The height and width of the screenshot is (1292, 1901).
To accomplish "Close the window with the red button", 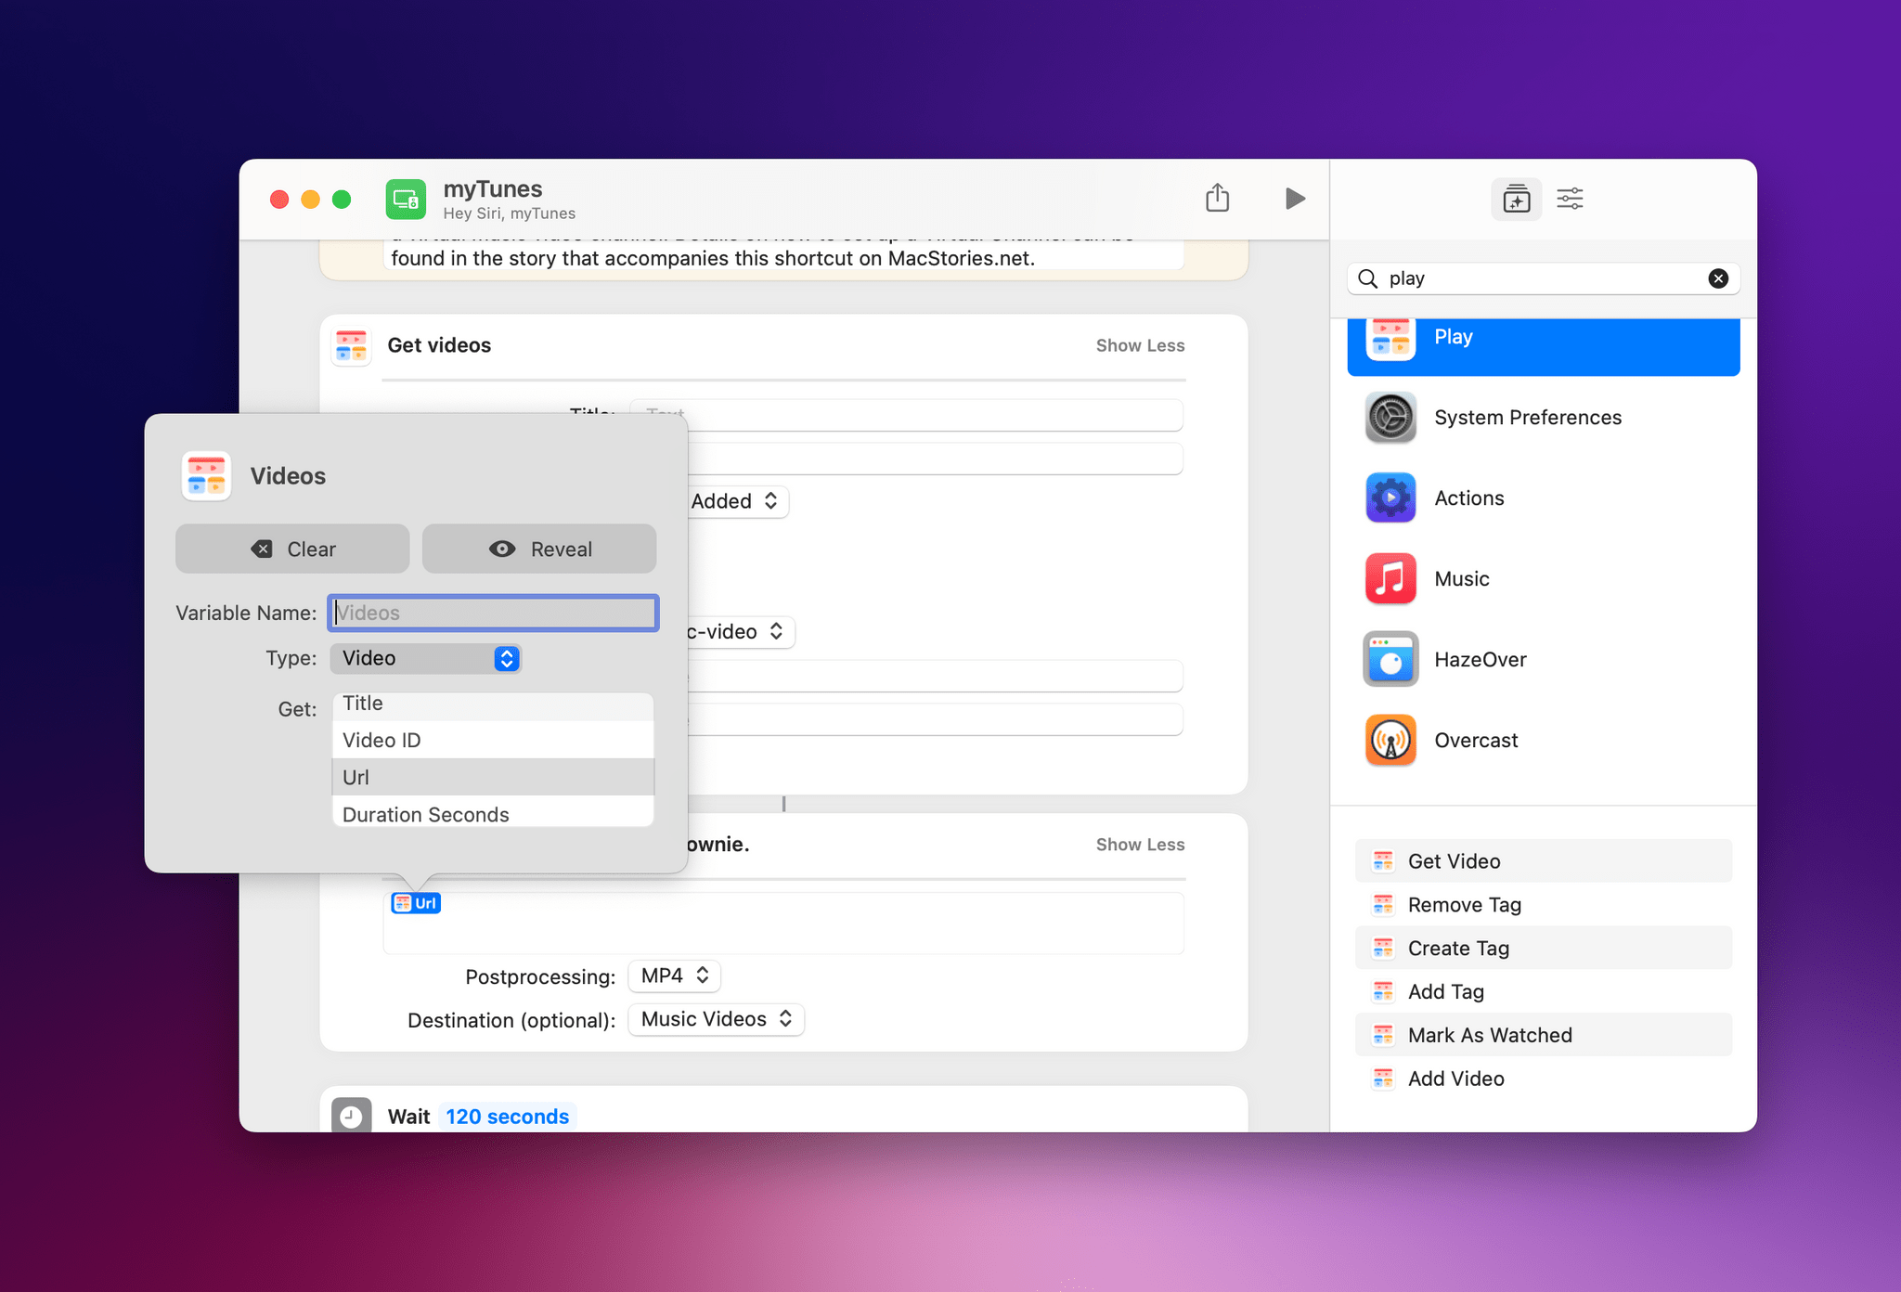I will (279, 200).
